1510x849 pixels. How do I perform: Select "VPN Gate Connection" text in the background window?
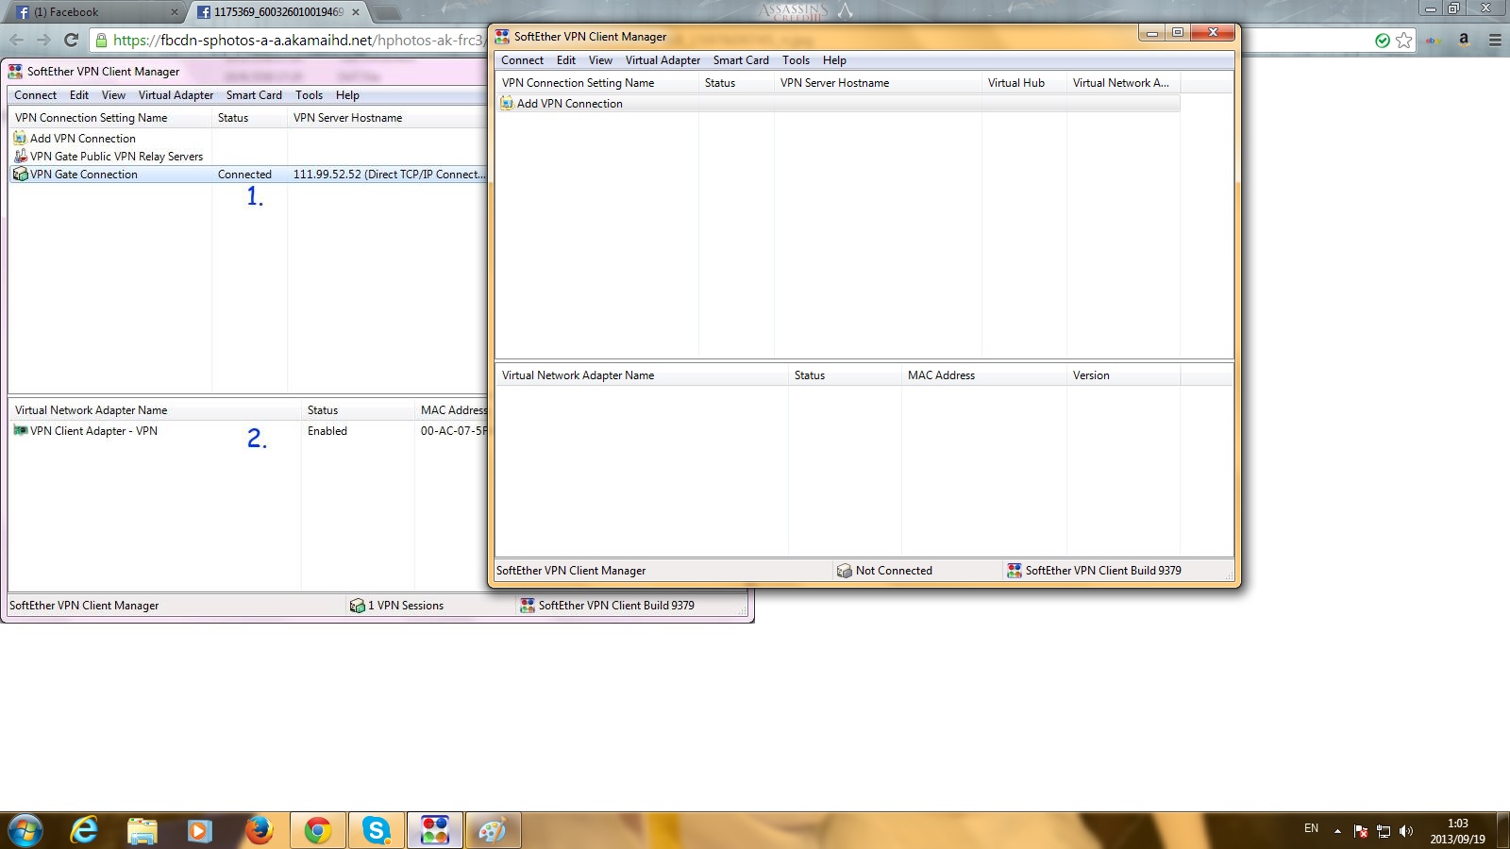tap(84, 175)
